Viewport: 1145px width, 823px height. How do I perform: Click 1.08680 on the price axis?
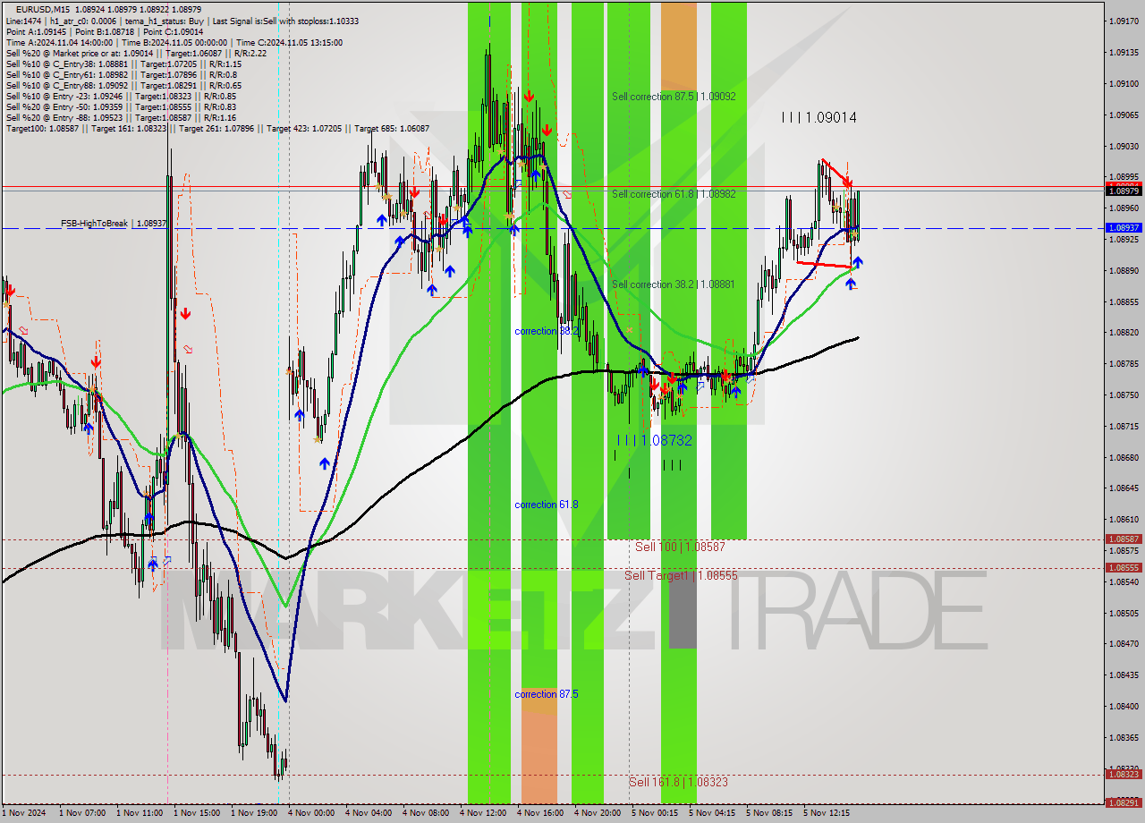coord(1124,457)
